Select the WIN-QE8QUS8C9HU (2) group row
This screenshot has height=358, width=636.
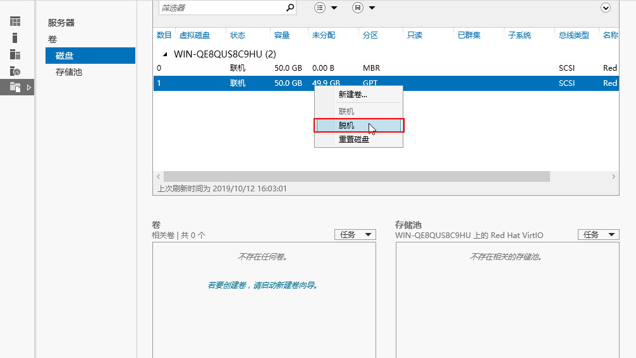[x=225, y=54]
